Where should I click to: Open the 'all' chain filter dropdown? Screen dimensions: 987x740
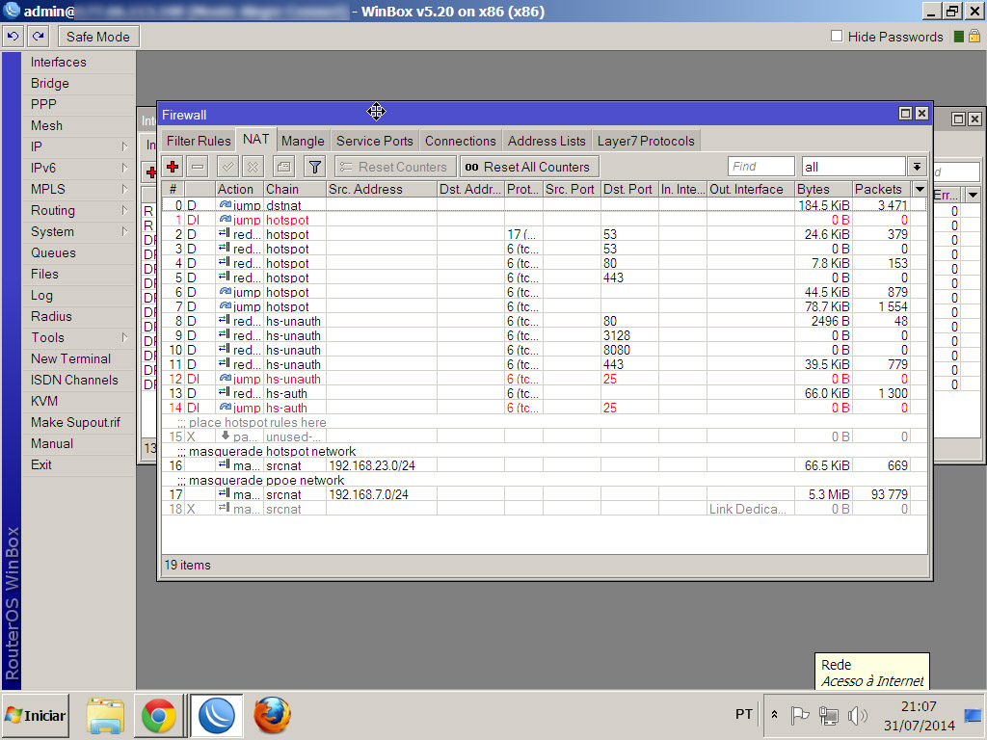click(x=917, y=167)
